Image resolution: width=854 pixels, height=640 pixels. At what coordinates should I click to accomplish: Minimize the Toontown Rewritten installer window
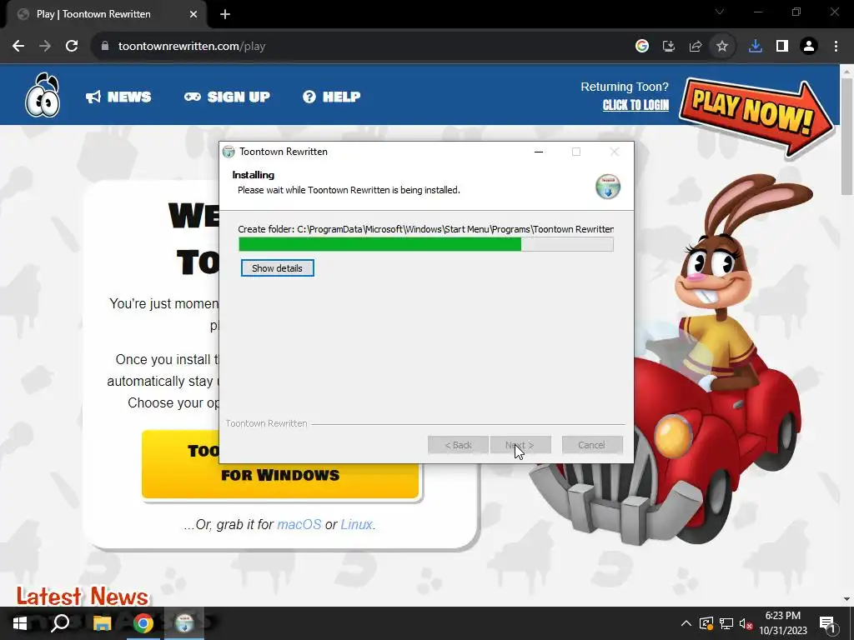pos(539,152)
